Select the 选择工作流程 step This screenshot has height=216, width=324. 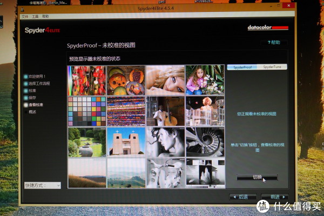(37, 84)
